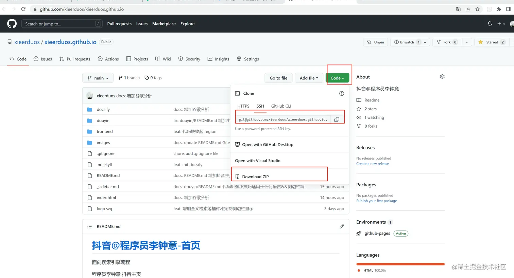This screenshot has width=514, height=278.
Task: Open the Security tab
Action: 189,59
